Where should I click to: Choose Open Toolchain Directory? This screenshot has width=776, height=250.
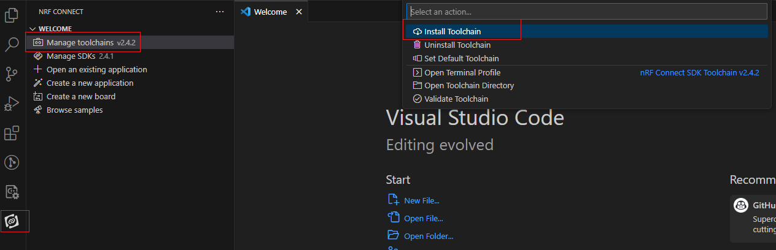point(587,85)
